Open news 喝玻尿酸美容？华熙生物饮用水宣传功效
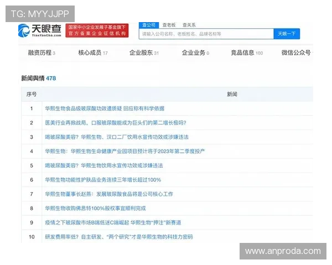Image resolution: width=332 pixels, height=265 pixels. click(104, 166)
